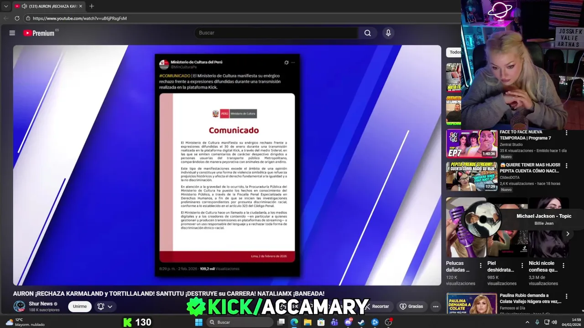The height and width of the screenshot is (328, 584).
Task: Expand hidden system tray icons chevron
Action: tap(527, 322)
